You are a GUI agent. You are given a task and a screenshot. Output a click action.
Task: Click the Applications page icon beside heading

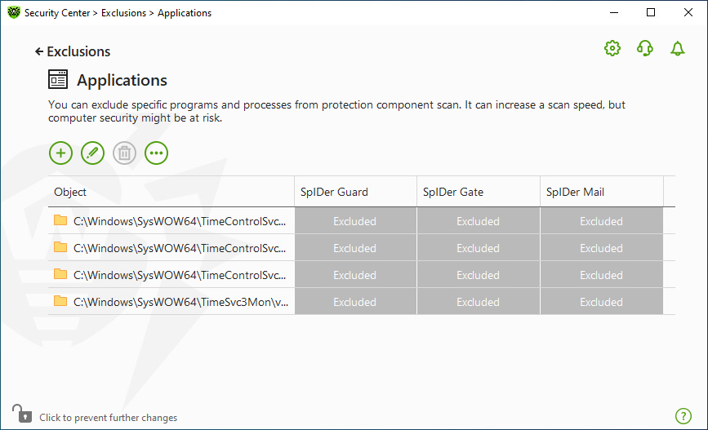pyautogui.click(x=58, y=79)
